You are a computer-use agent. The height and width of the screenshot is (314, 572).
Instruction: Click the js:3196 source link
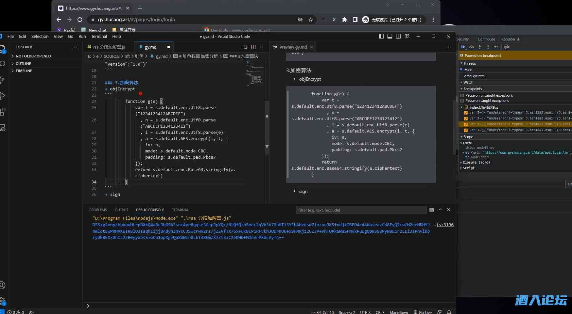(444, 225)
